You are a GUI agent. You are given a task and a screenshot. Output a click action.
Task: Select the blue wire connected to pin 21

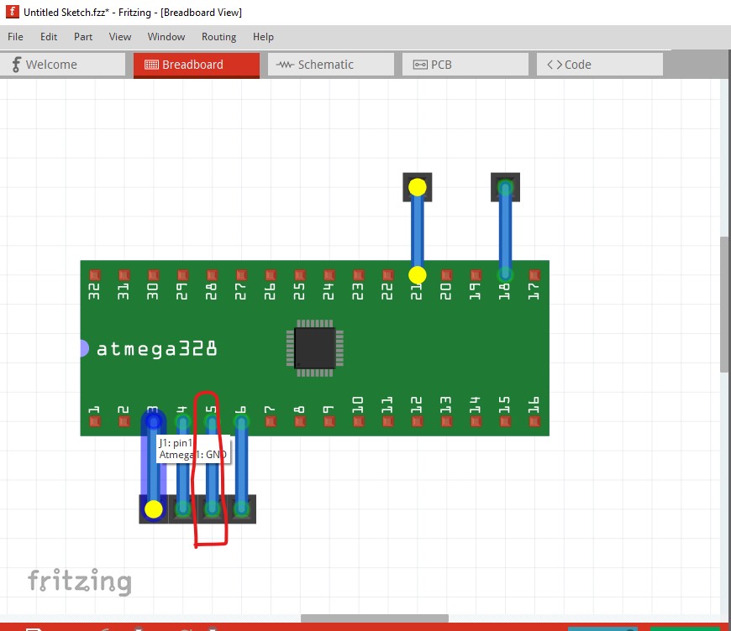pyautogui.click(x=418, y=231)
